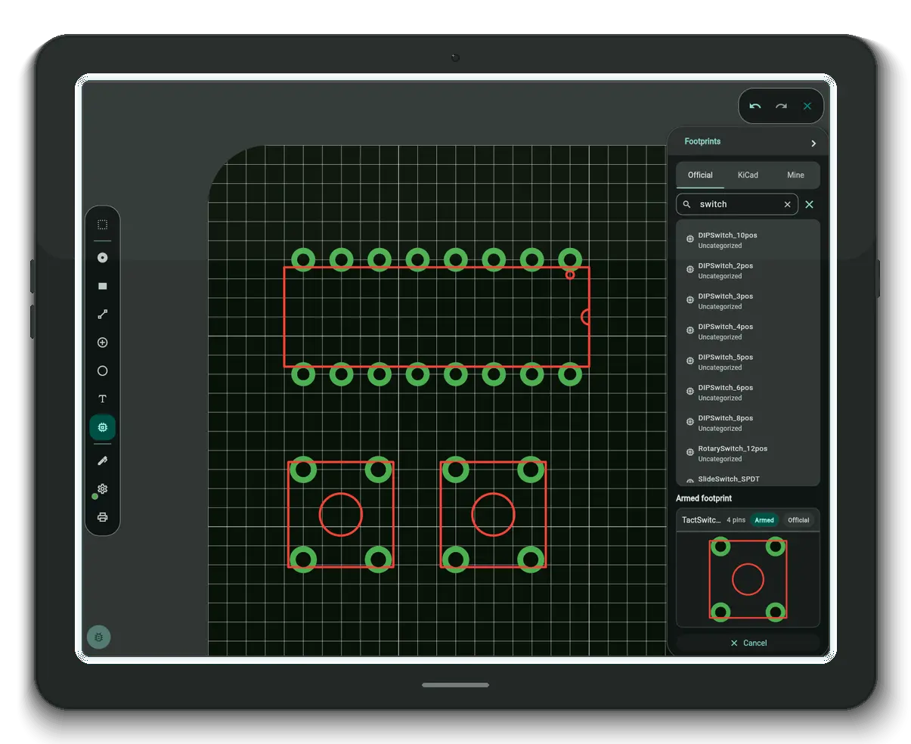The width and height of the screenshot is (911, 744).
Task: Click the print icon
Action: (x=103, y=517)
